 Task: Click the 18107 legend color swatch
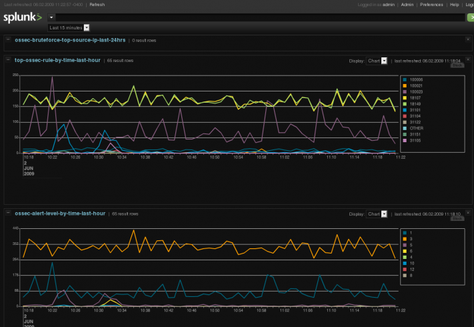405,97
